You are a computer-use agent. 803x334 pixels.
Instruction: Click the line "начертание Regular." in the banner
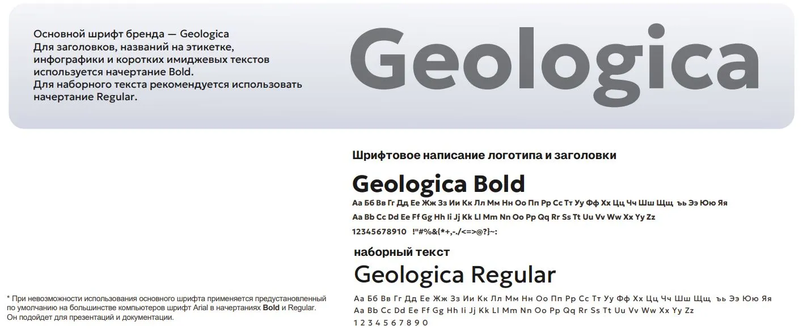[85, 97]
